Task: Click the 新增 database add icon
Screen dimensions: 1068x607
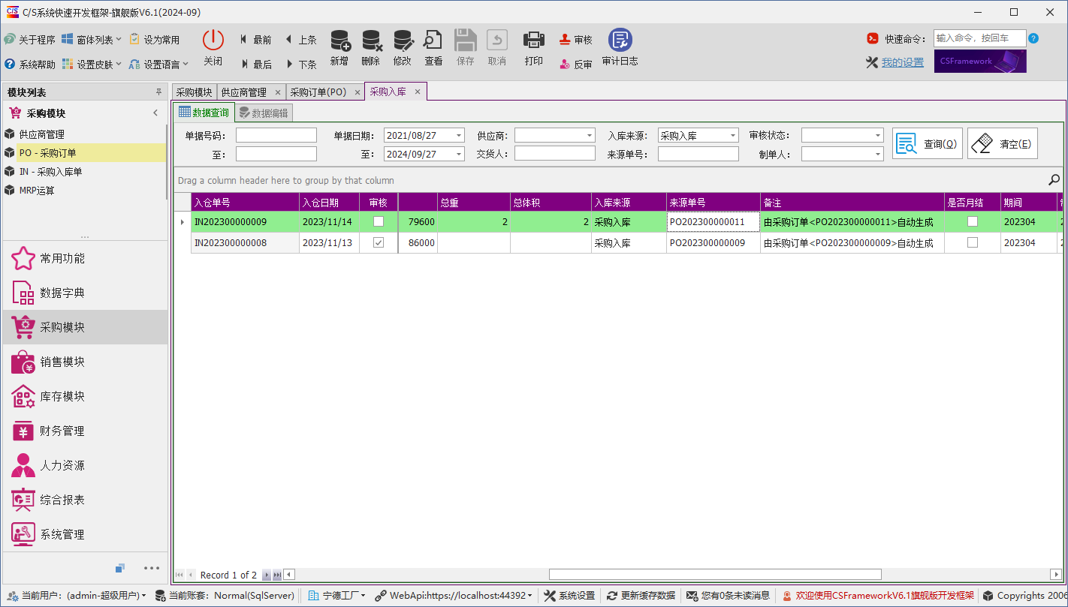Action: point(339,41)
